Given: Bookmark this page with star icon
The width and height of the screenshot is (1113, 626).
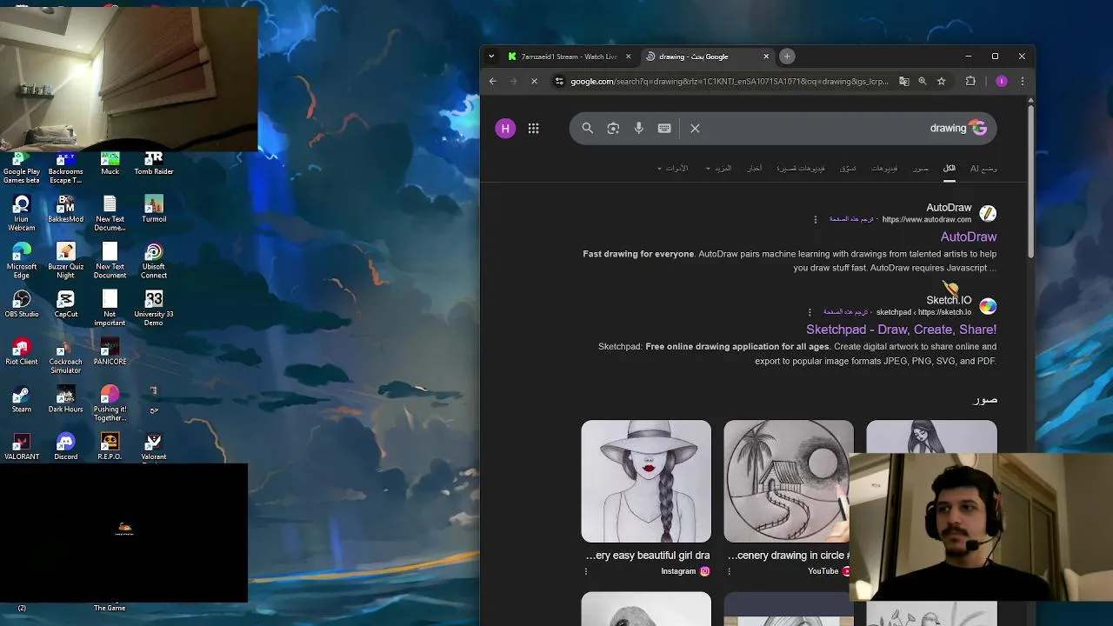Looking at the screenshot, I should point(941,81).
